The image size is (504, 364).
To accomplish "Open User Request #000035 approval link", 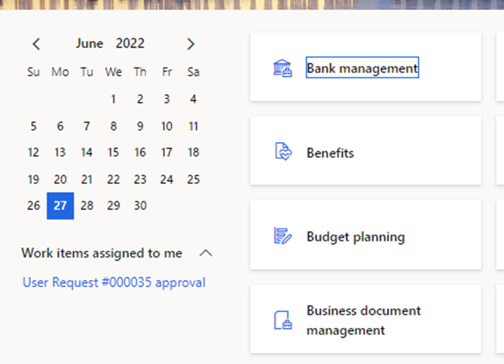I will [114, 283].
